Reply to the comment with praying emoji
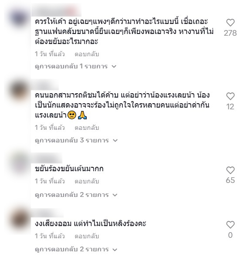This screenshot has width=244, height=257. pos(87,128)
